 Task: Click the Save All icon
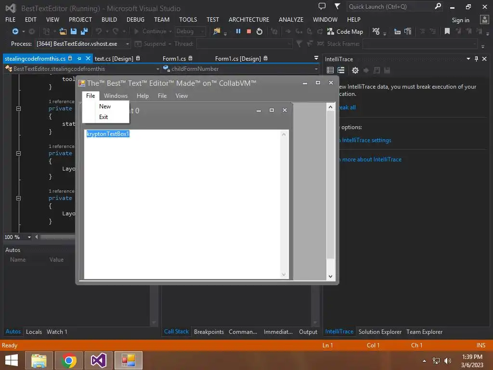point(84,31)
